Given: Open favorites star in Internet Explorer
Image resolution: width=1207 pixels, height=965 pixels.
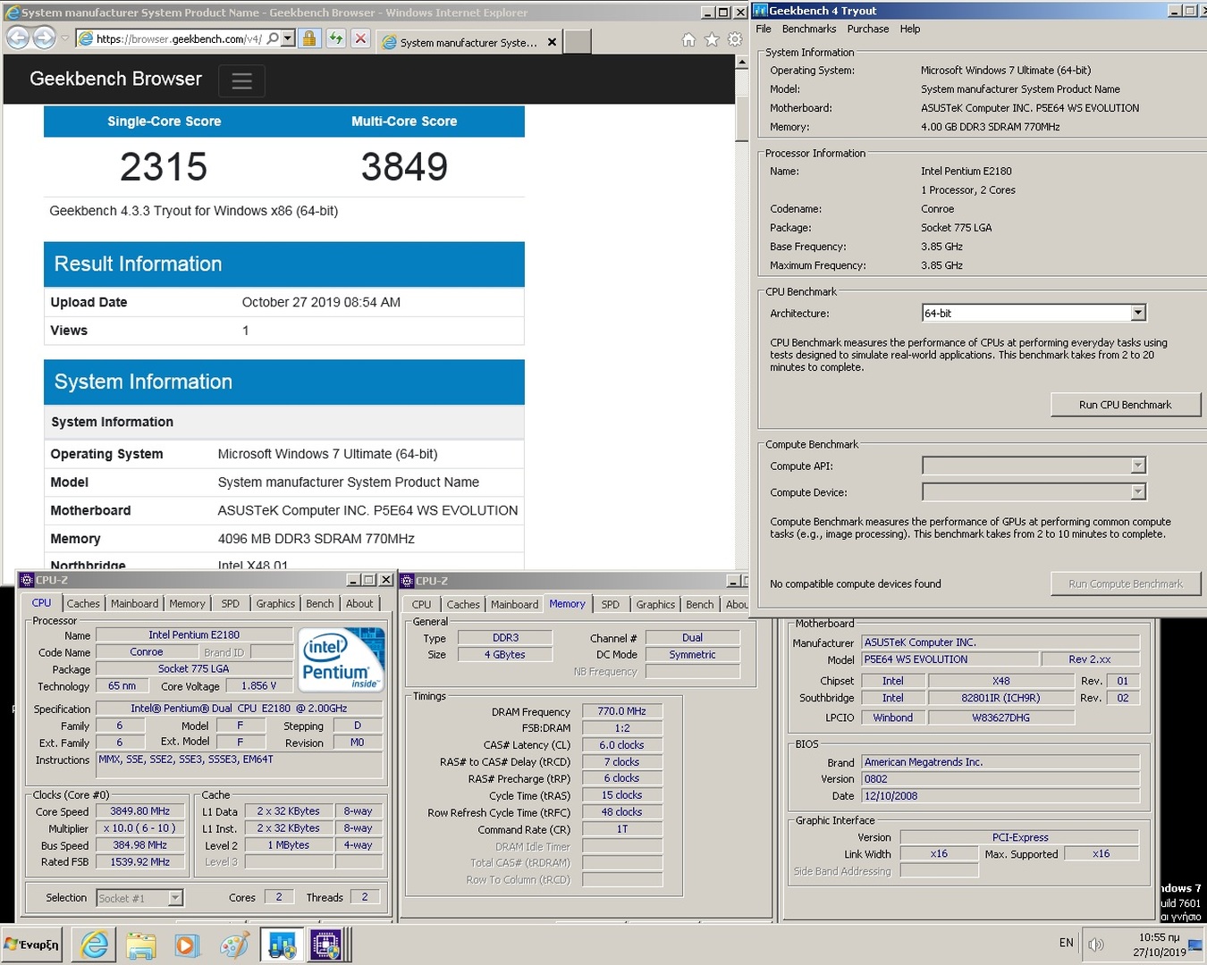Looking at the screenshot, I should pyautogui.click(x=712, y=39).
